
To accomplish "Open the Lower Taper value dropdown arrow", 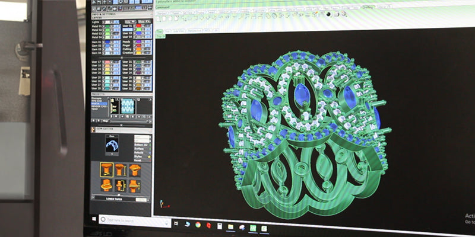I will pos(148,200).
